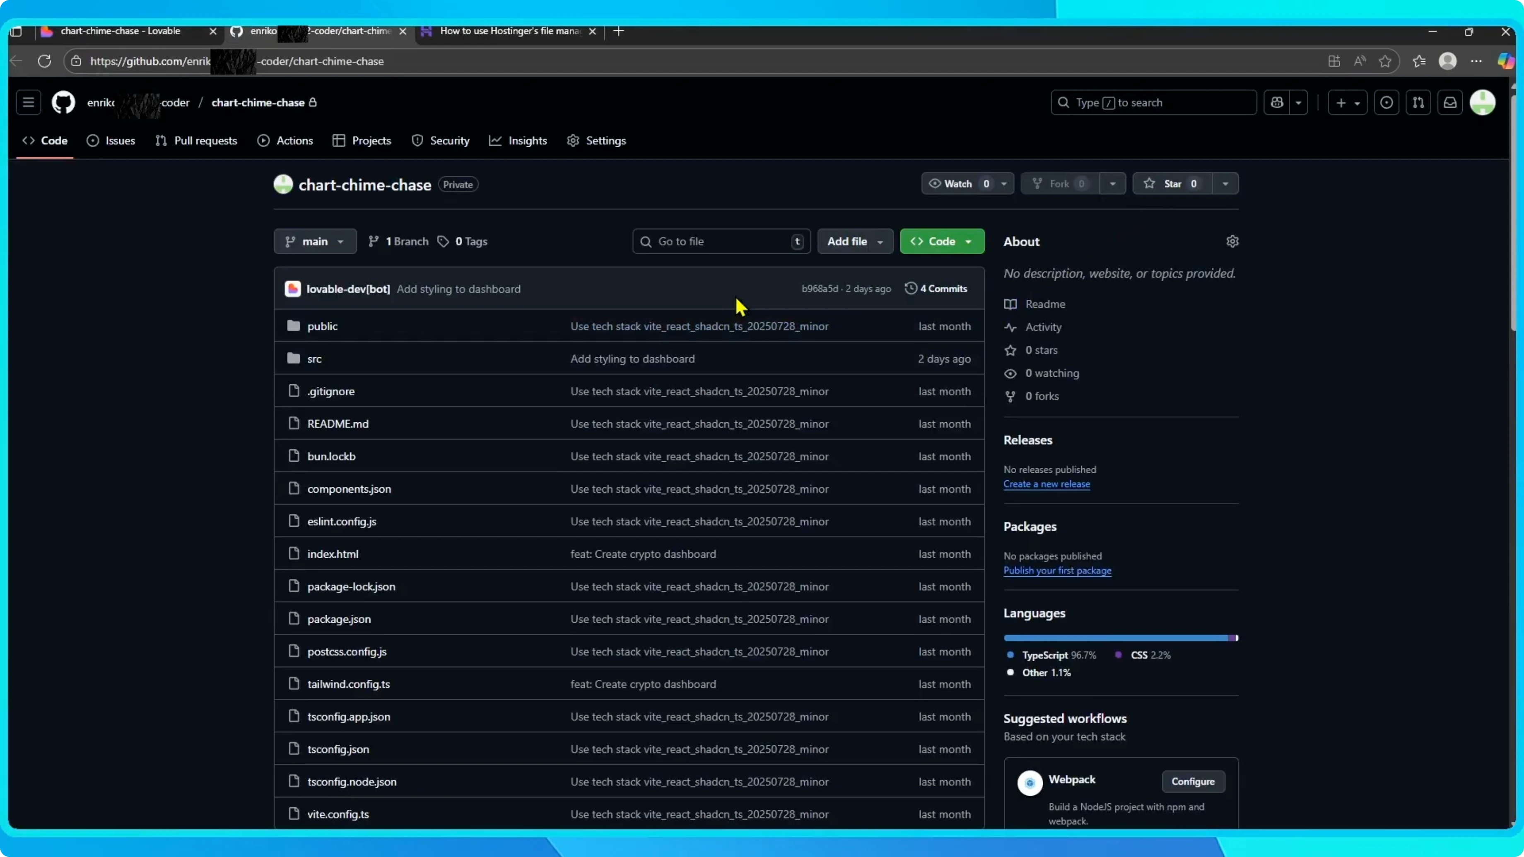Click the GitHub Octocat logo
The width and height of the screenshot is (1524, 857).
(63, 102)
